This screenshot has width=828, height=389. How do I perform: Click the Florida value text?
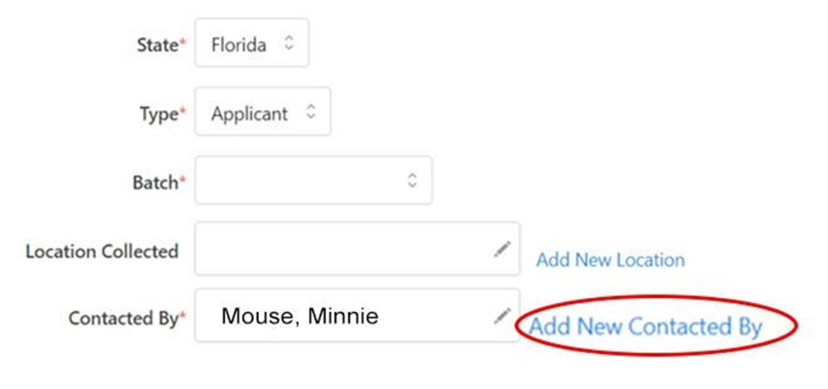[x=239, y=45]
